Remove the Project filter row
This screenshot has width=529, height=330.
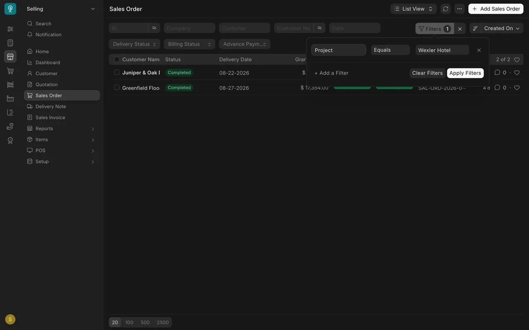[479, 50]
